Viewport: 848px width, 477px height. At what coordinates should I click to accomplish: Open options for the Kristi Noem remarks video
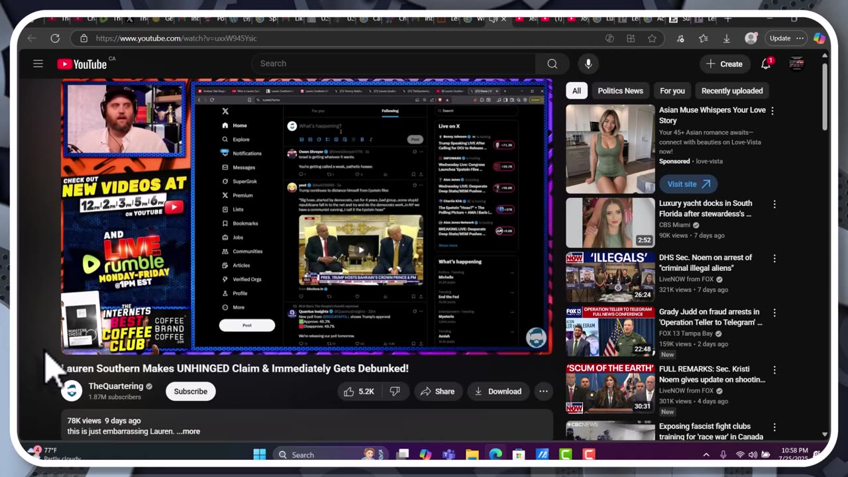[x=774, y=370]
